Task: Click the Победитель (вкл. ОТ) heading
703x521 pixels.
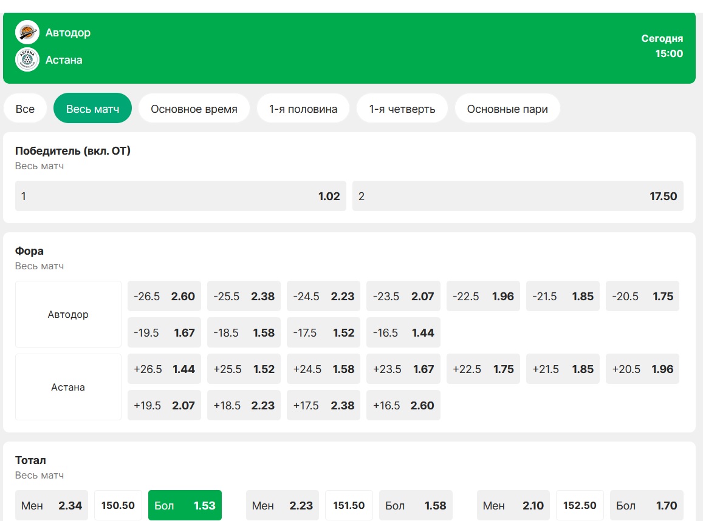Action: (73, 151)
